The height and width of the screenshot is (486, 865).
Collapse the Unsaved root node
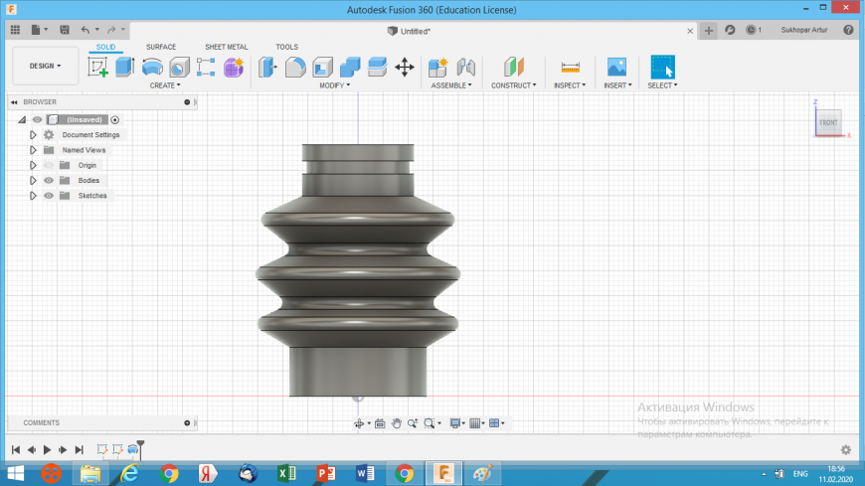click(x=22, y=119)
